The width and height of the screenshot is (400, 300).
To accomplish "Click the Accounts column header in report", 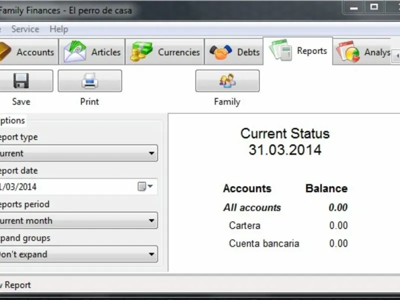I will [x=247, y=188].
